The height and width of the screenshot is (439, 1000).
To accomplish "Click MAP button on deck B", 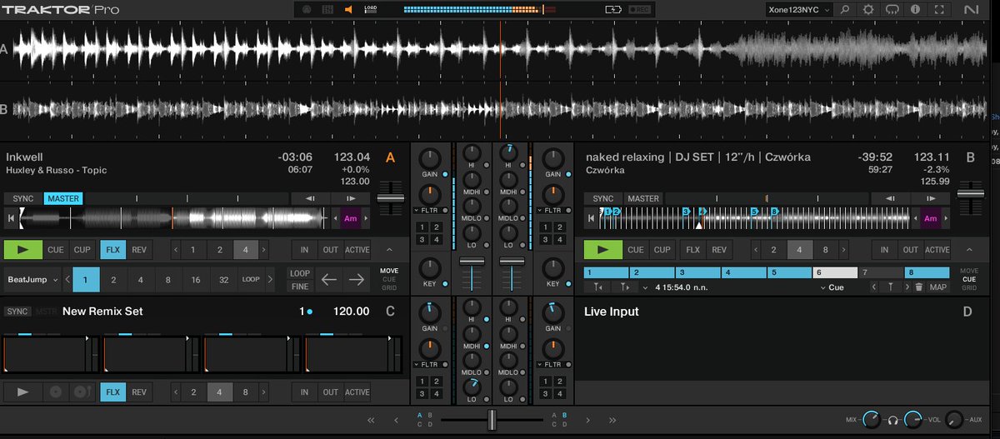I will 938,287.
